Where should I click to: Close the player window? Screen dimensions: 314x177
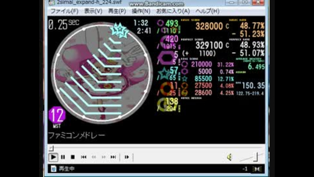258,2
